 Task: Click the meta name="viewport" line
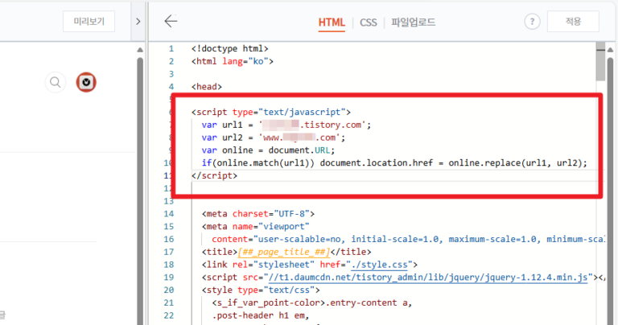(x=255, y=227)
